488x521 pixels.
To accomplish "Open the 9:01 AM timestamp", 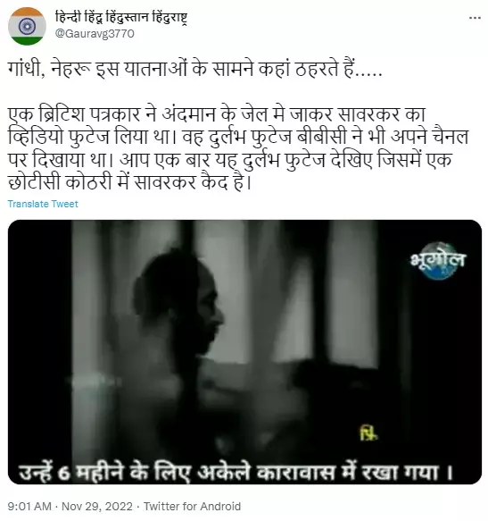I will click(29, 507).
